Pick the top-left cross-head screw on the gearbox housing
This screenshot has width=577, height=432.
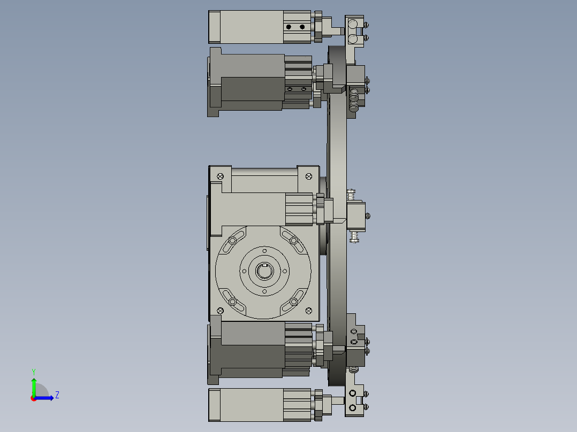[x=220, y=176]
